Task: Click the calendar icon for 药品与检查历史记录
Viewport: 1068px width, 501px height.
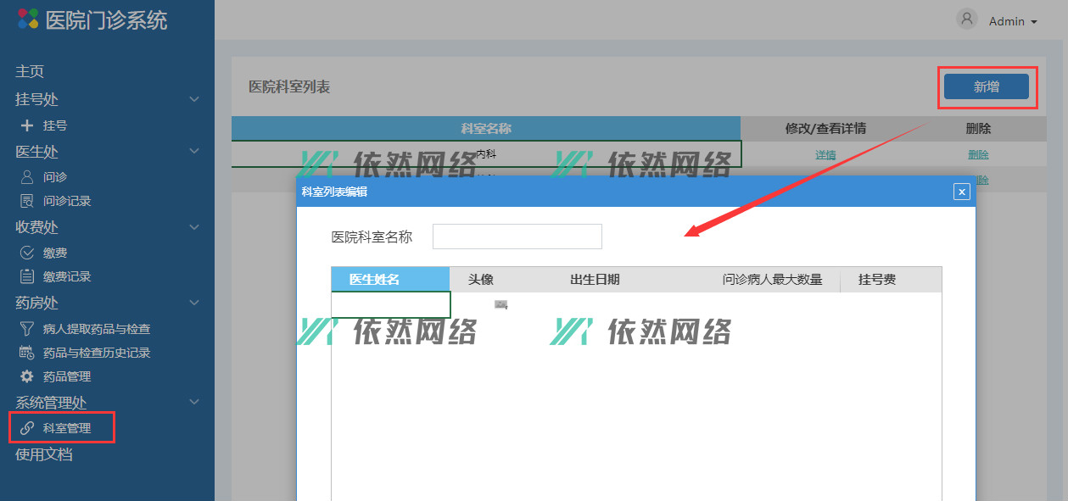Action: [x=27, y=353]
